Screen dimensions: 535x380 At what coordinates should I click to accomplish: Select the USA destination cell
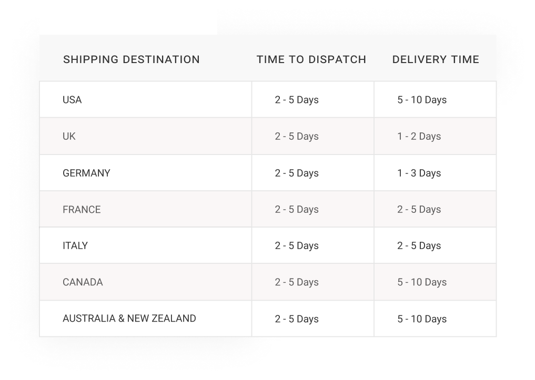[72, 99]
